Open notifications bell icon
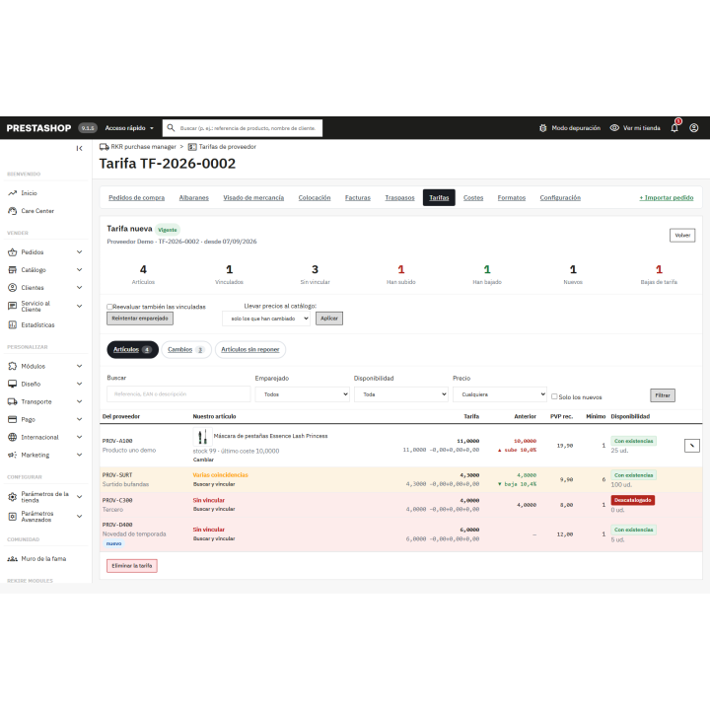 pos(674,128)
